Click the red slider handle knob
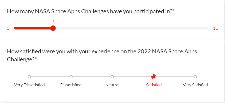This screenshot has height=103, width=225. click(x=53, y=28)
